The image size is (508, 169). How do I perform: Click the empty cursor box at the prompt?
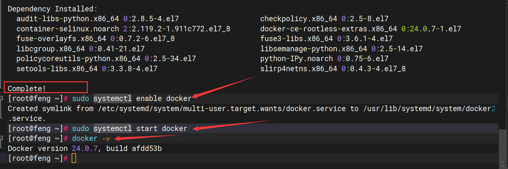(74, 158)
